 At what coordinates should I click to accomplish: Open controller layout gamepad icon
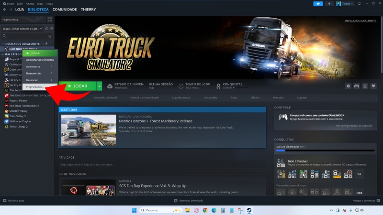357,86
